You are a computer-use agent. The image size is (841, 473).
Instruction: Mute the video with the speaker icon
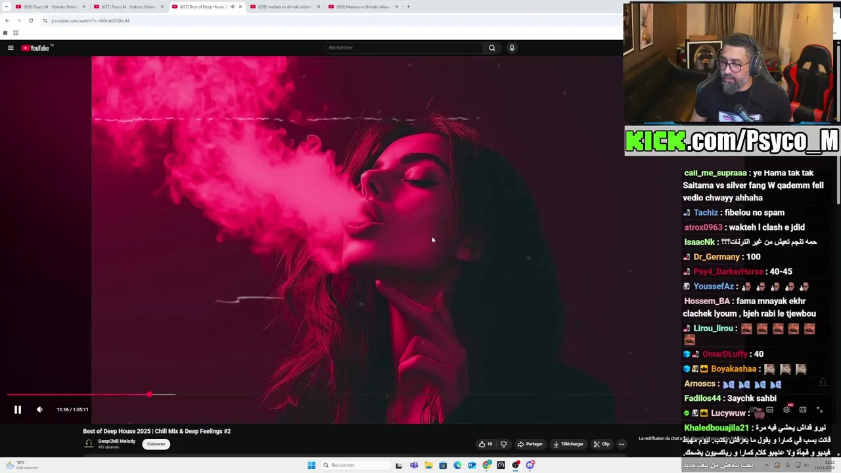pyautogui.click(x=39, y=409)
